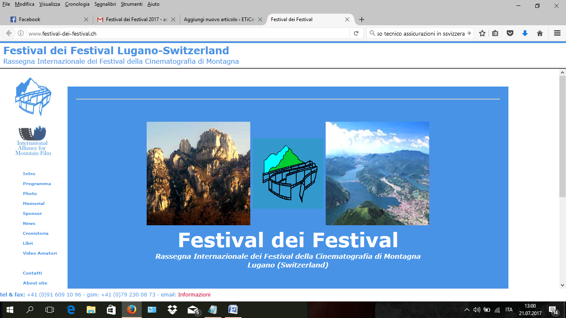The image size is (566, 318).
Task: Open the About site link
Action: point(35,283)
